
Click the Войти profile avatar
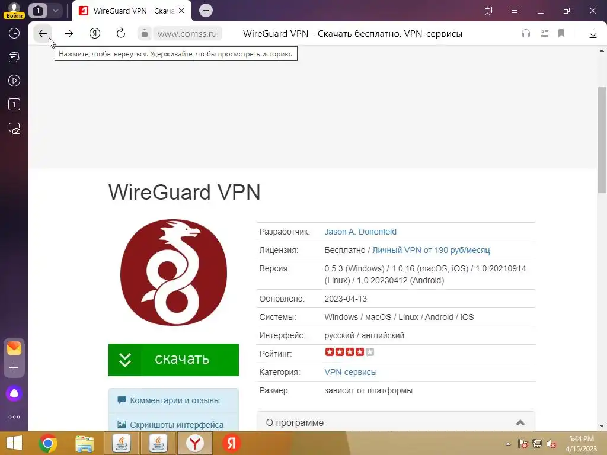coord(14,11)
